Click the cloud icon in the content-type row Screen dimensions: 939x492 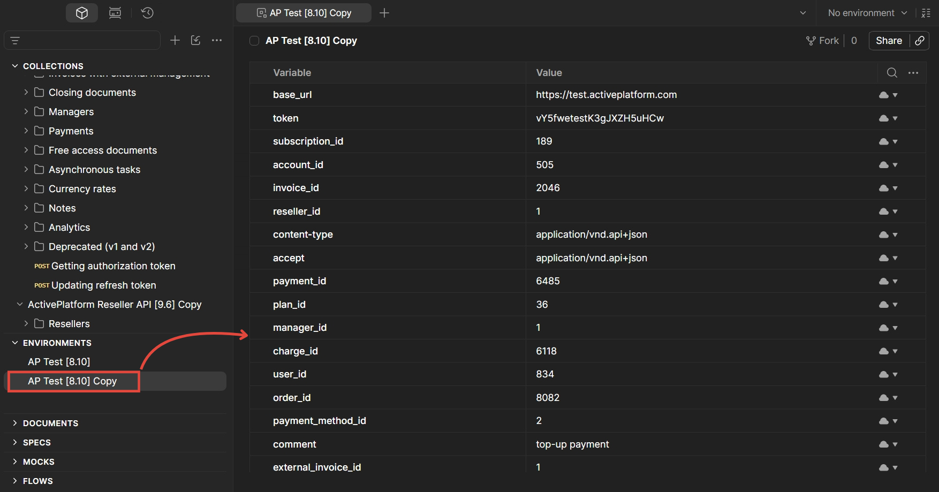click(x=884, y=235)
